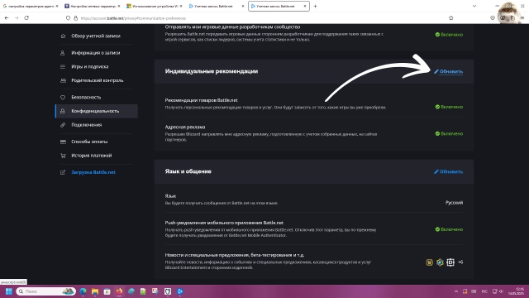Screen dimensions: 529x298
Task: Click Включено status for Push-уведомления
Action: point(449,229)
